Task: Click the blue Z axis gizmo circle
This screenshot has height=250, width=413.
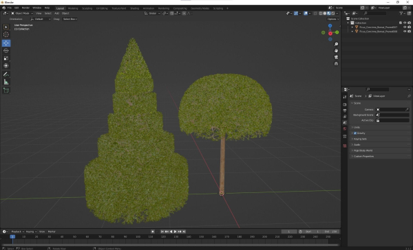Action: 330,26
